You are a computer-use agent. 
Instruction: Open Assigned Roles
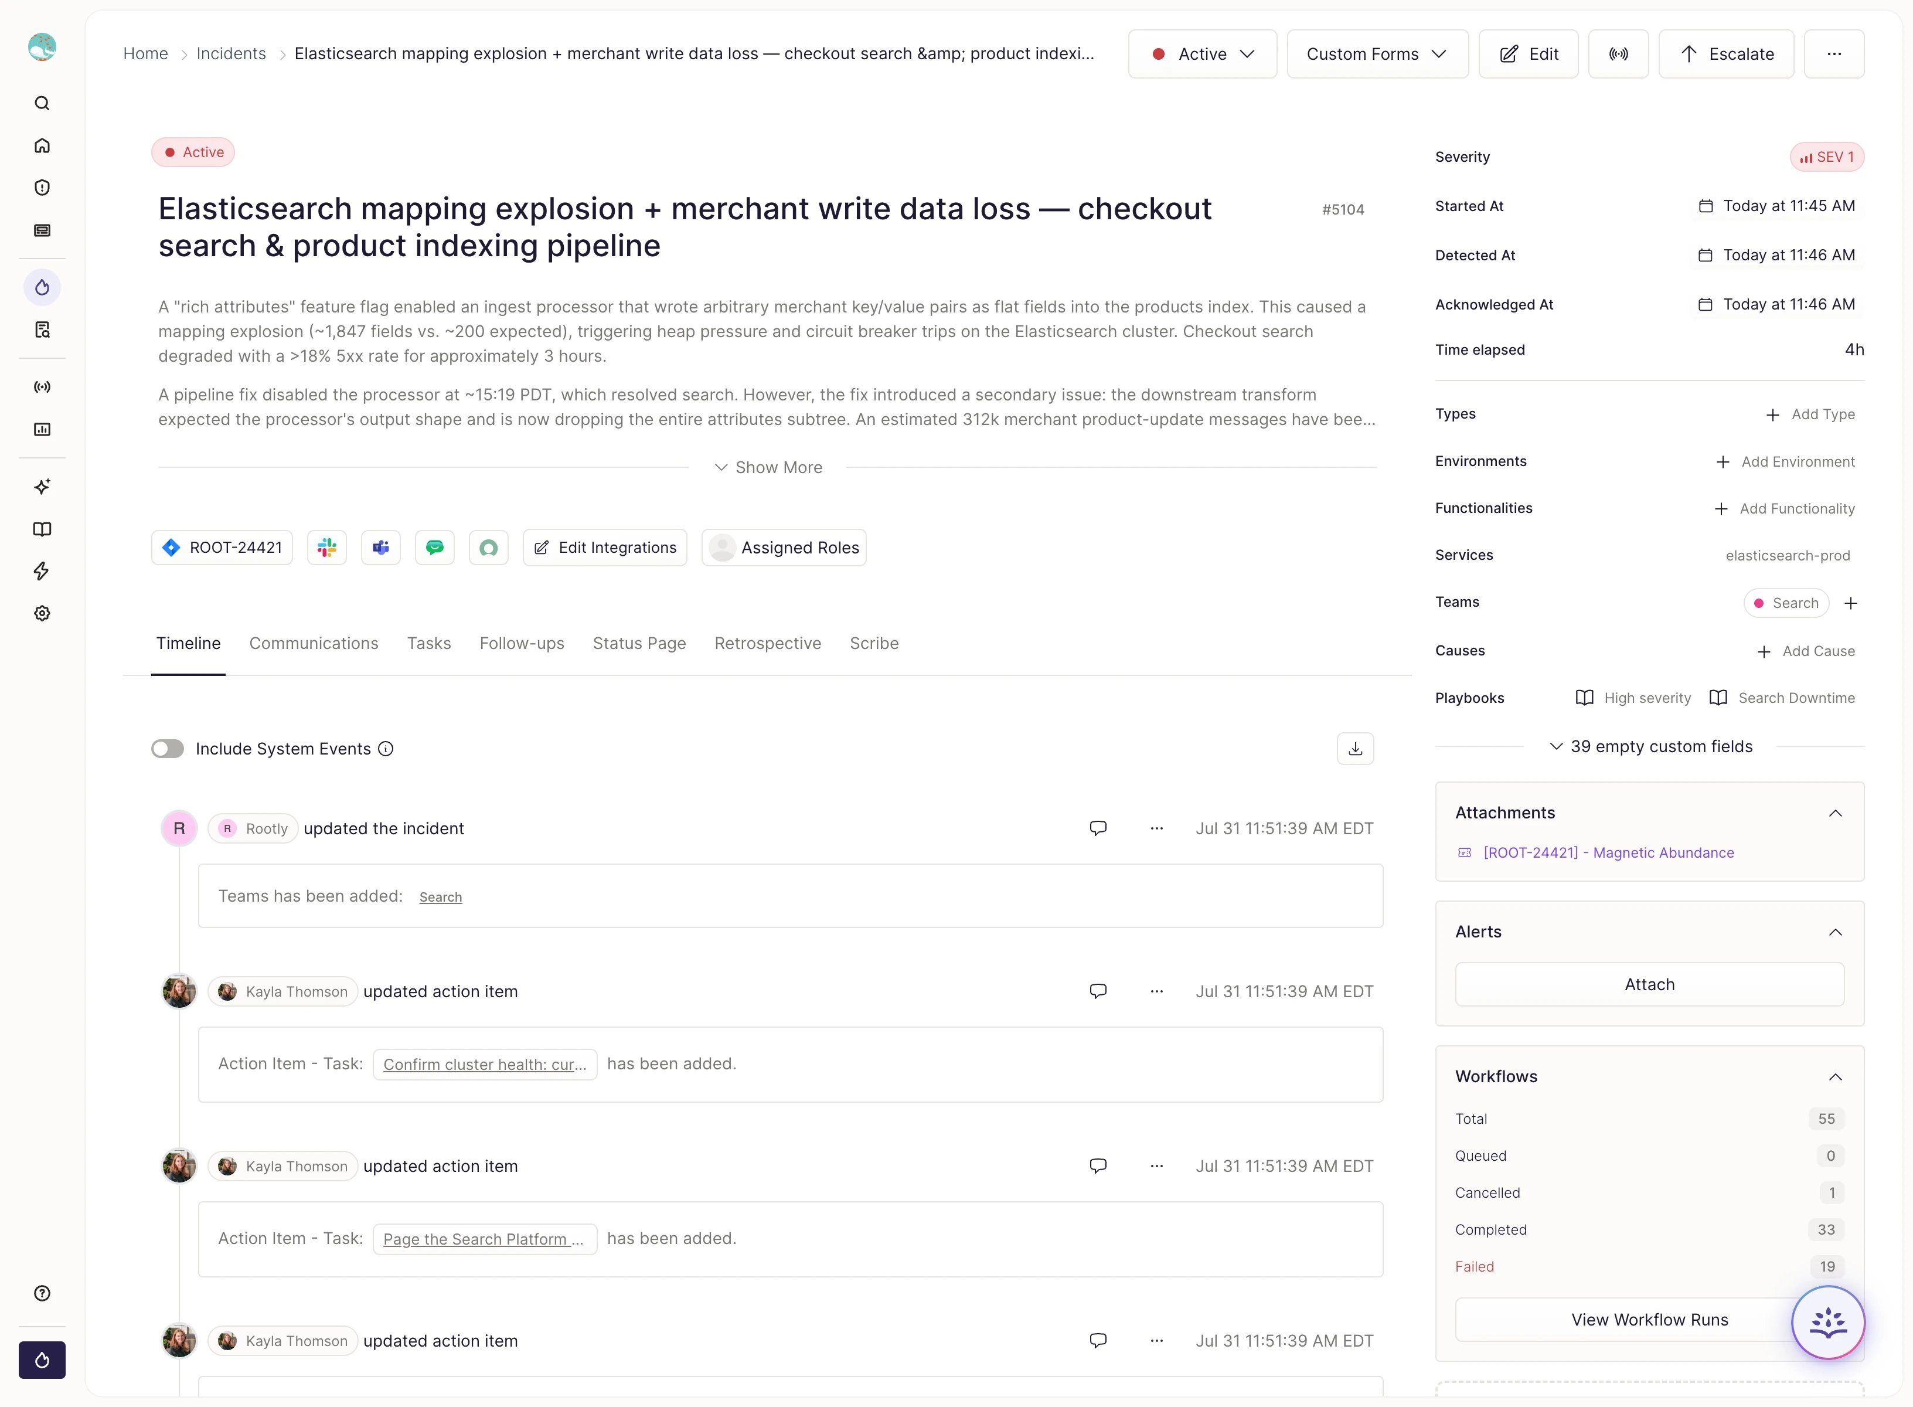click(x=784, y=548)
